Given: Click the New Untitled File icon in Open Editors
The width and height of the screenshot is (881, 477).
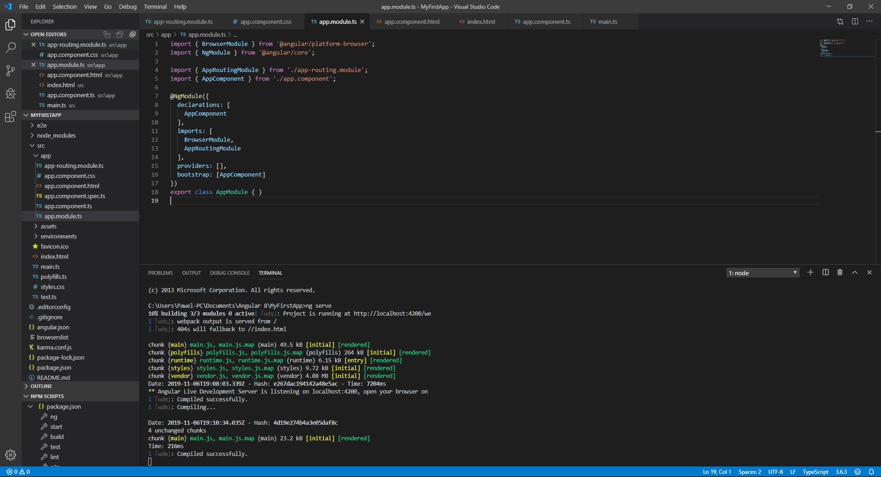Looking at the screenshot, I should coord(107,34).
